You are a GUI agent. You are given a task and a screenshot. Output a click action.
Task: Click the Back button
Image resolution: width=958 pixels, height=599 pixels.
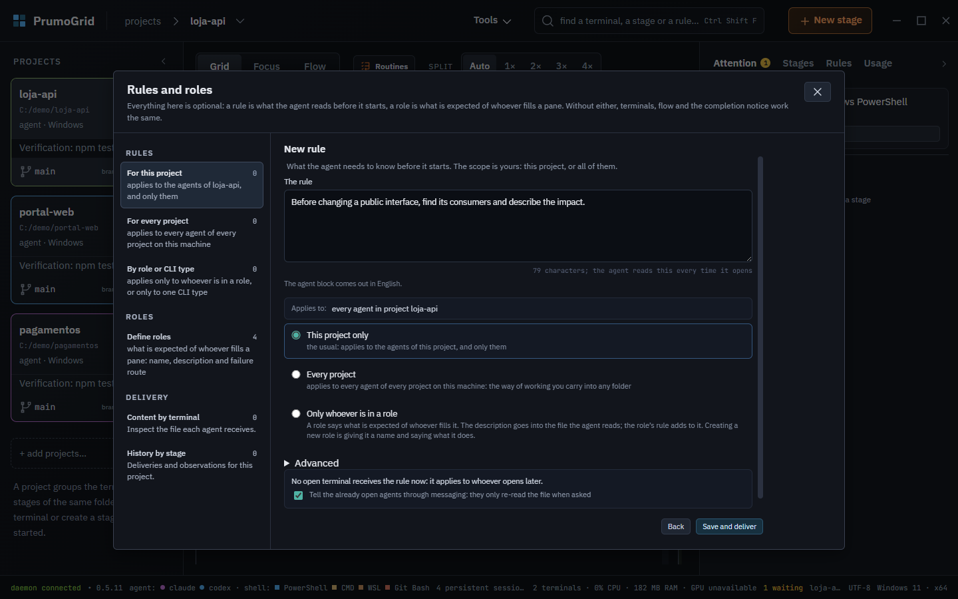pos(676,526)
